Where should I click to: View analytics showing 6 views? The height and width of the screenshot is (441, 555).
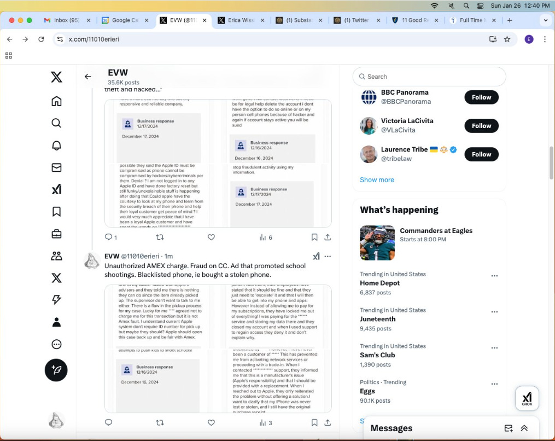[x=266, y=237]
